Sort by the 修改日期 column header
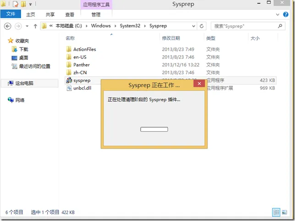This screenshot has height=221, width=295. [x=171, y=38]
